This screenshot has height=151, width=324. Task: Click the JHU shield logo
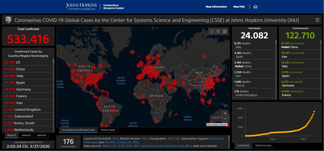pos(8,20)
